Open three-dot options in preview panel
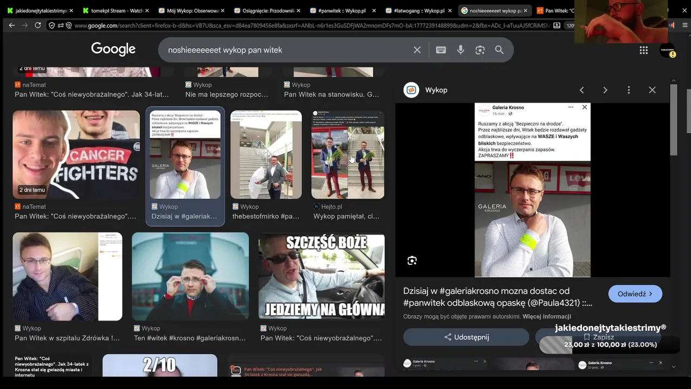Image resolution: width=691 pixels, height=389 pixels. pyautogui.click(x=628, y=90)
